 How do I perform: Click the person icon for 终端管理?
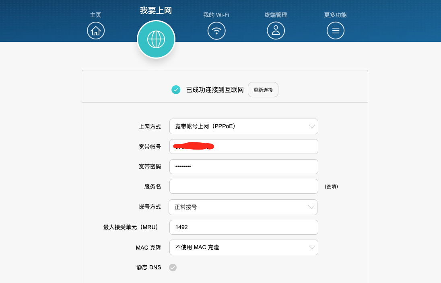click(276, 31)
